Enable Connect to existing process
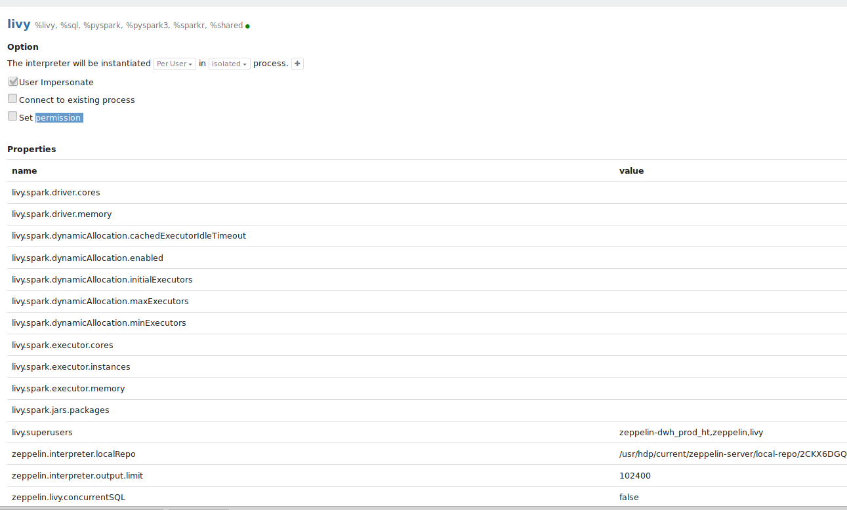 (x=12, y=98)
